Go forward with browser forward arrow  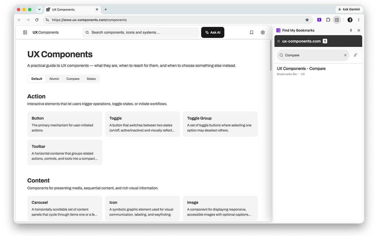pyautogui.click(x=28, y=20)
